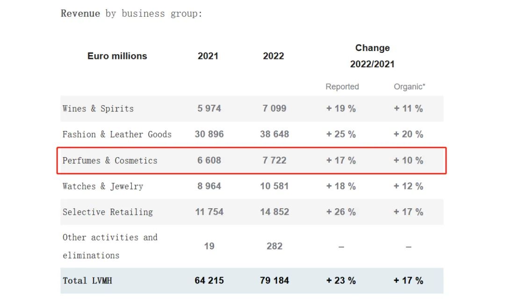Select the 'Euro millions' column header
The image size is (505, 299).
click(117, 56)
